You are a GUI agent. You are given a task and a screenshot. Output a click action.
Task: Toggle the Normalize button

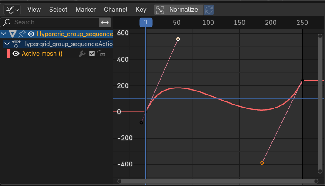click(178, 10)
